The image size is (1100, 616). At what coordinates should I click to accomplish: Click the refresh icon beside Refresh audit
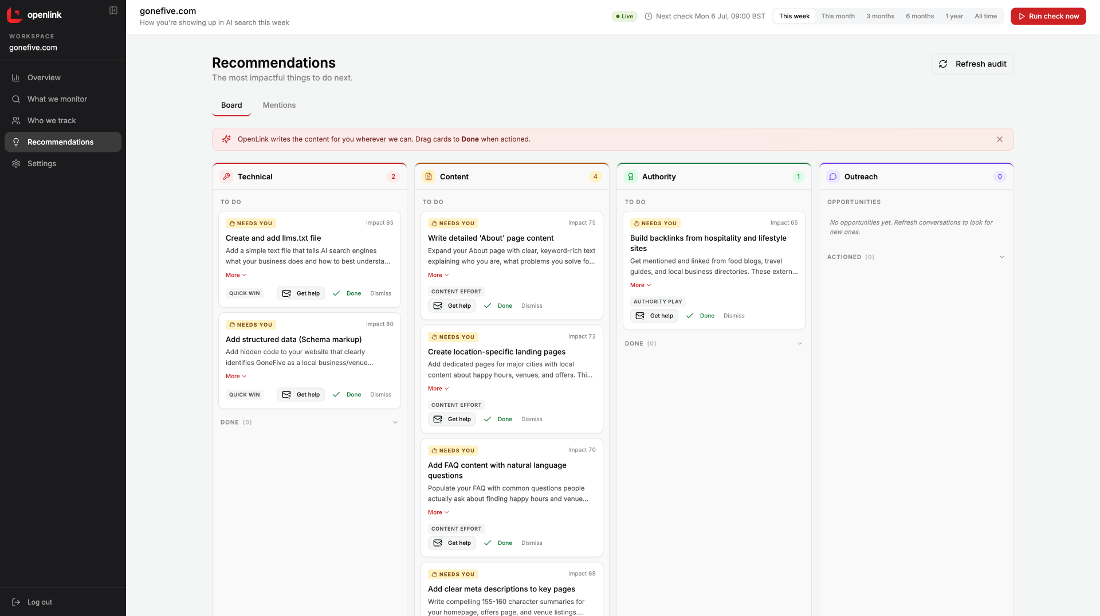pos(943,64)
